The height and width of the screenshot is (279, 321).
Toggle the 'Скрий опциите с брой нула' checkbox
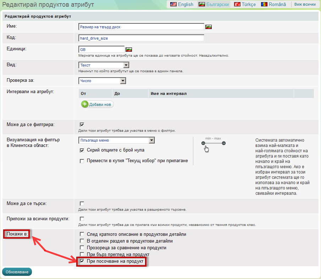82,150
